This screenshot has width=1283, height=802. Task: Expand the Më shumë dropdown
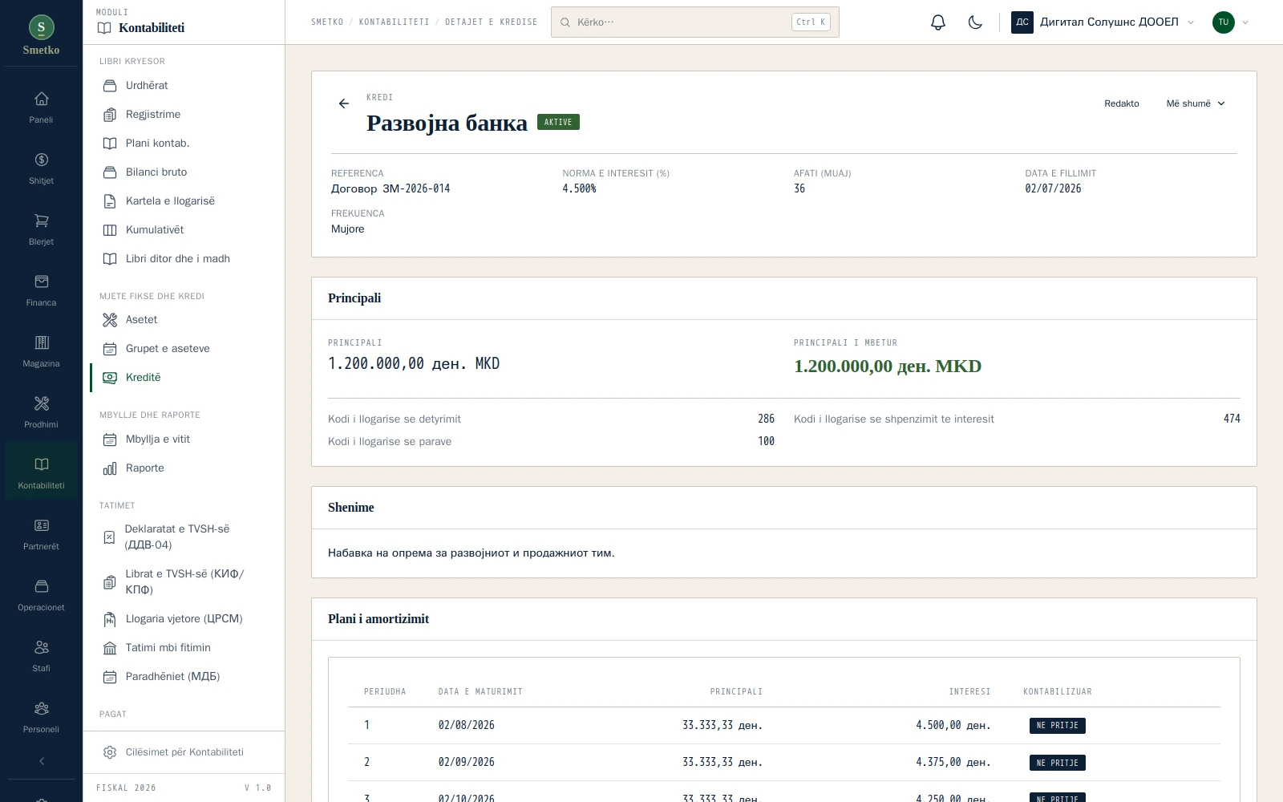tap(1196, 103)
